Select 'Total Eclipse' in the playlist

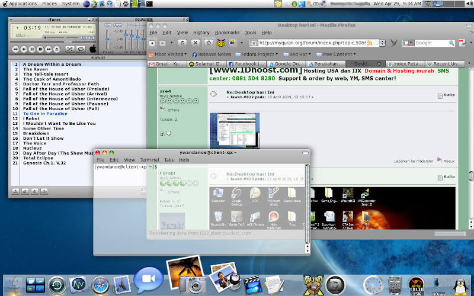(38, 158)
